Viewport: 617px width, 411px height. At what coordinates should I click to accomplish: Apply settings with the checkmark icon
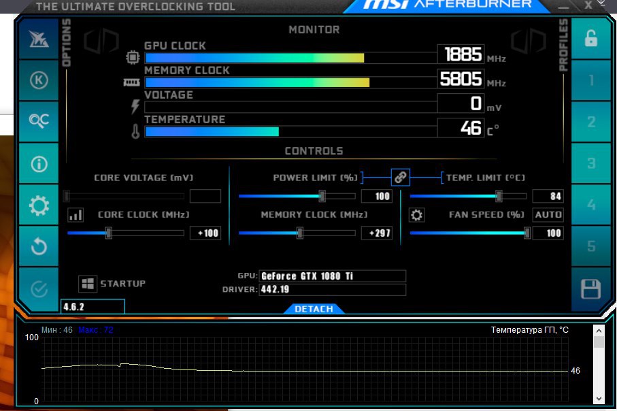click(39, 289)
